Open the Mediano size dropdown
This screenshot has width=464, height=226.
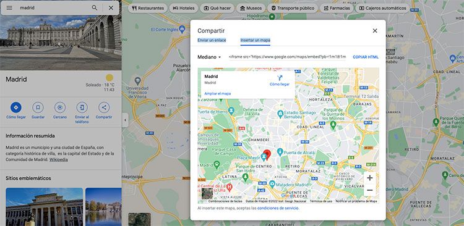pyautogui.click(x=209, y=57)
